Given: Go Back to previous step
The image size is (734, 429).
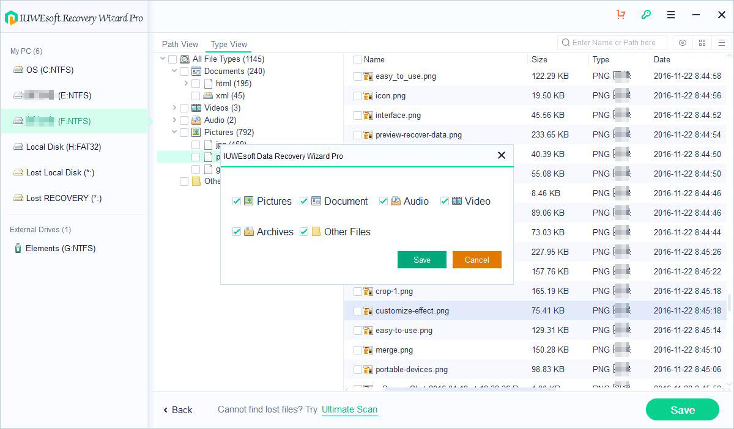Looking at the screenshot, I should click(177, 410).
